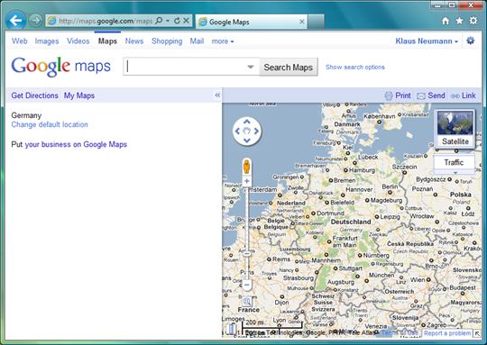
Task: Go to the Images tab
Action: pos(47,41)
